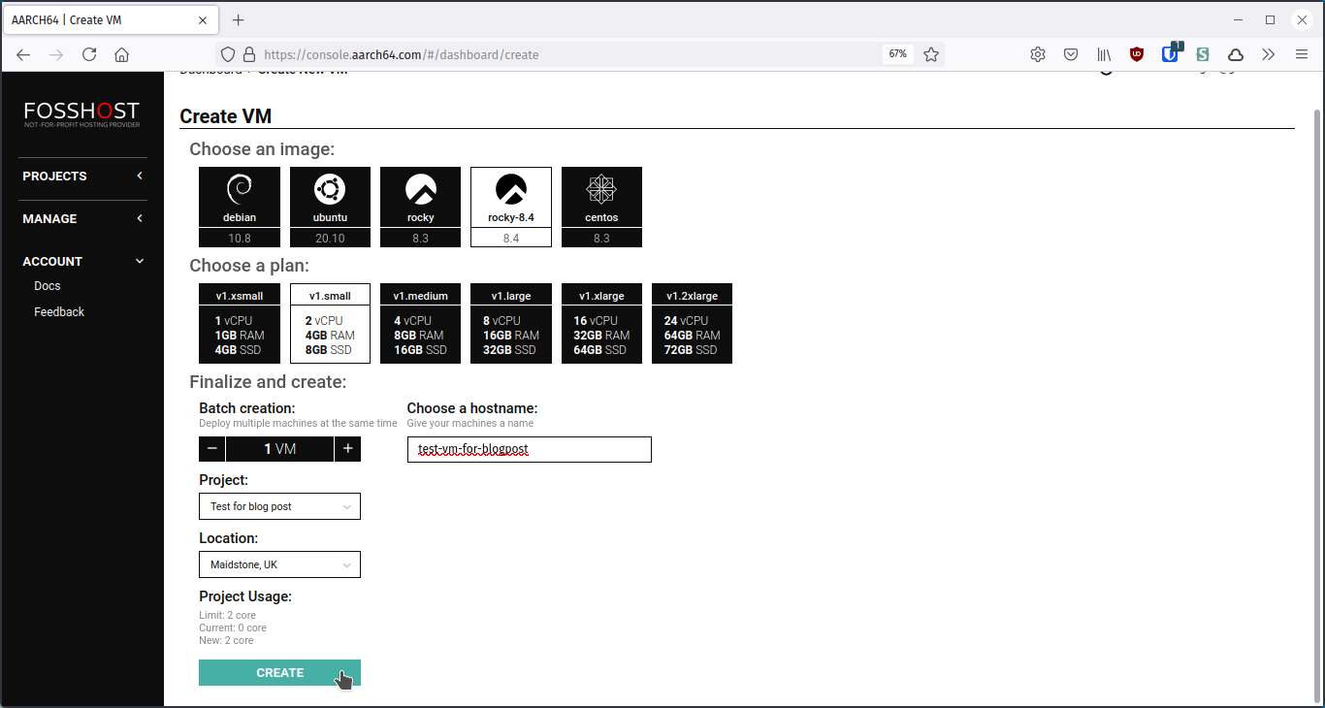Open the Project dropdown
This screenshot has width=1325, height=708.
pyautogui.click(x=279, y=506)
